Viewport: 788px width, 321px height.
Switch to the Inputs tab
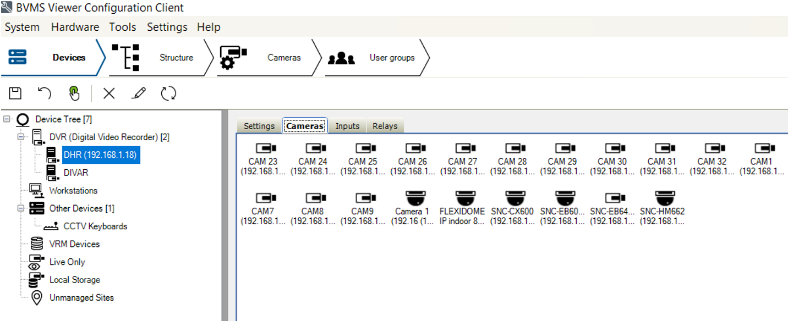[347, 126]
